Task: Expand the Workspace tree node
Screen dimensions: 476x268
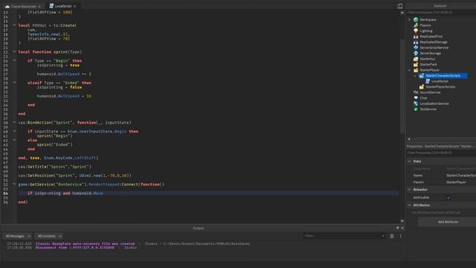Action: click(410, 19)
